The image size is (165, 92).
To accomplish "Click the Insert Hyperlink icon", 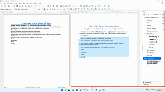I will 81,6.
